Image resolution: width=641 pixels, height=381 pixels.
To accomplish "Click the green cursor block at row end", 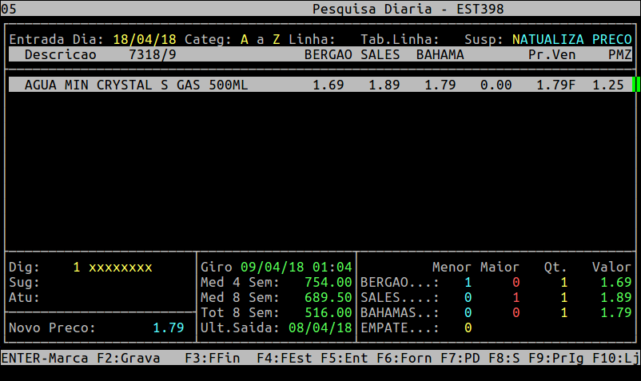I will pyautogui.click(x=636, y=85).
